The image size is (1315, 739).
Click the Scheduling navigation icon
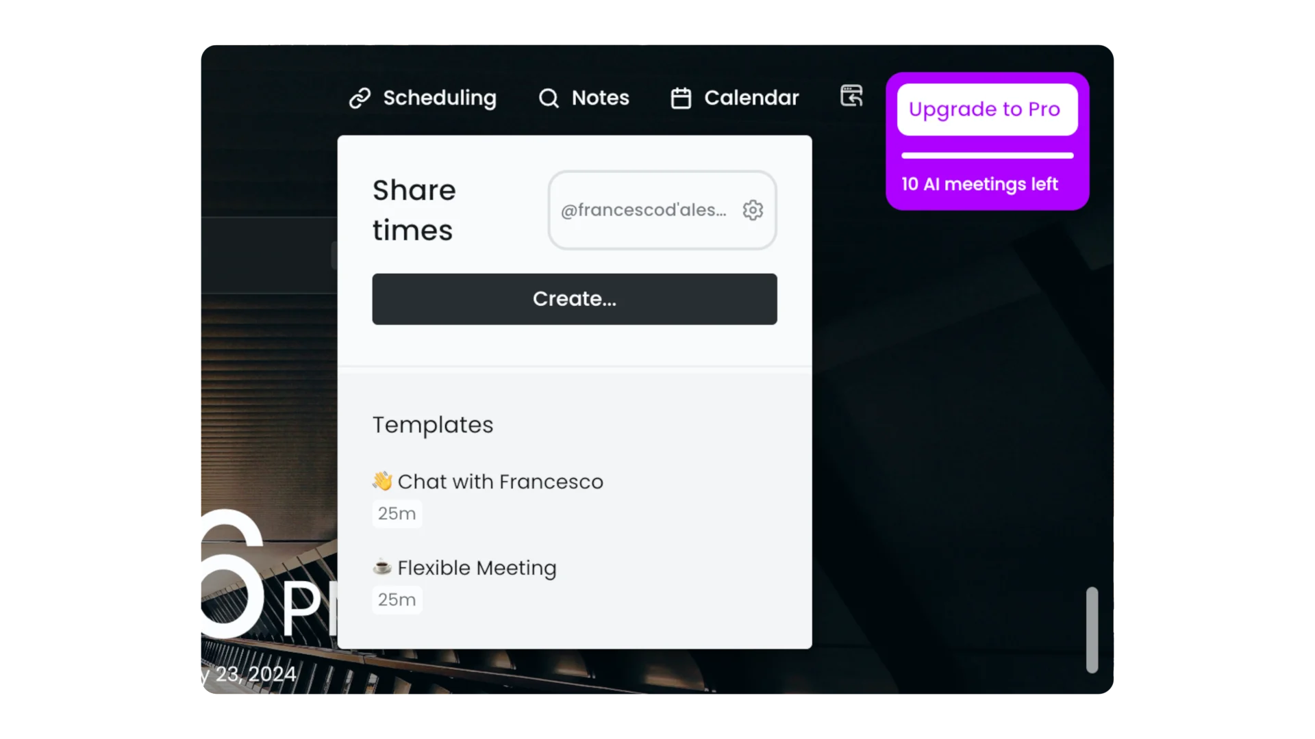360,97
